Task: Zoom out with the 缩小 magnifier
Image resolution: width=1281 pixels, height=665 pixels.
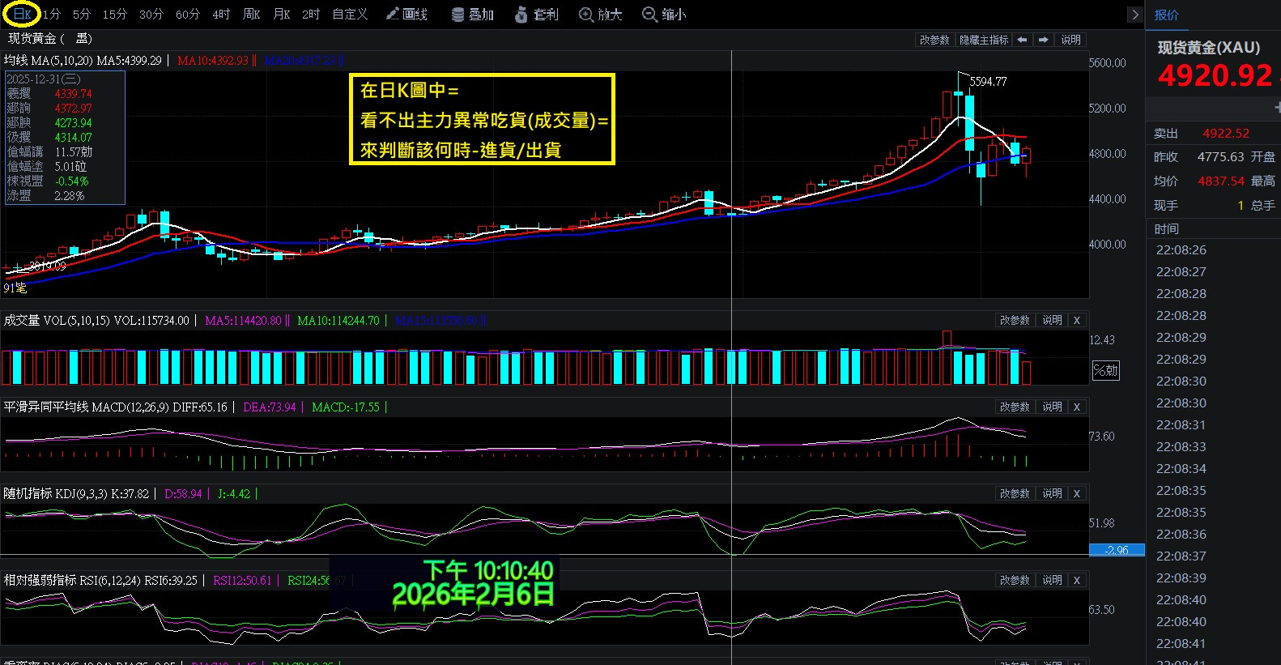Action: point(664,14)
